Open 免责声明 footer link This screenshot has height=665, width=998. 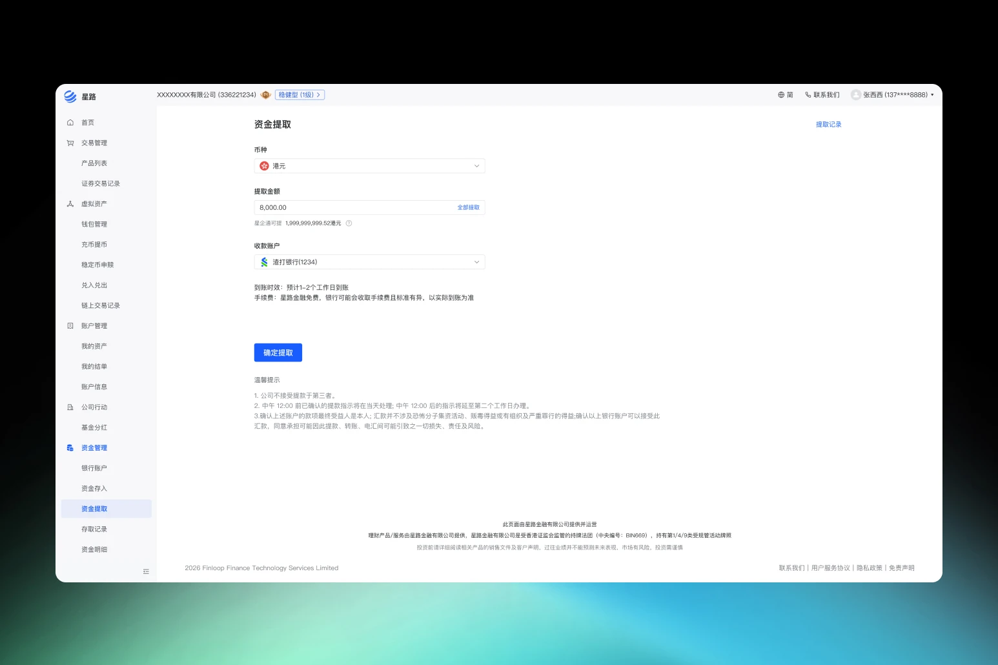(x=902, y=568)
